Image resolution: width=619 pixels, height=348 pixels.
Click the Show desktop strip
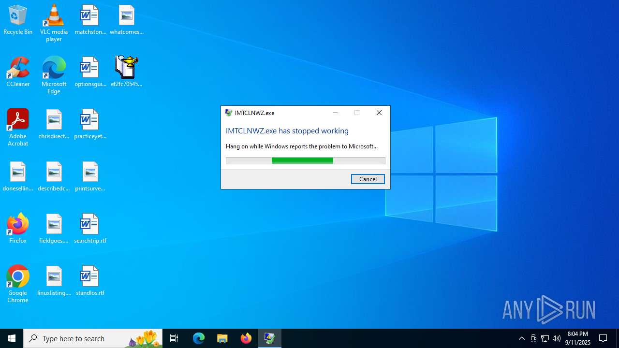[x=618, y=338]
